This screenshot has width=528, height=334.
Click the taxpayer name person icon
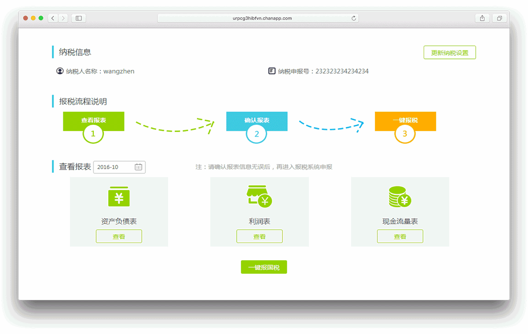point(60,71)
